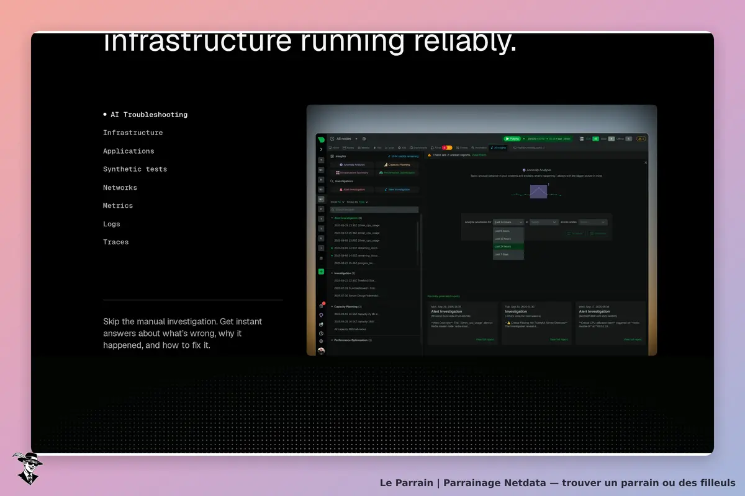Click the Generate button

click(x=598, y=234)
